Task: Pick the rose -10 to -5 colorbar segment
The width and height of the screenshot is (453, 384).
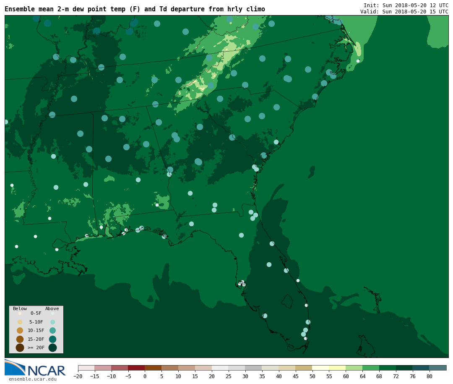Action: [x=120, y=368]
